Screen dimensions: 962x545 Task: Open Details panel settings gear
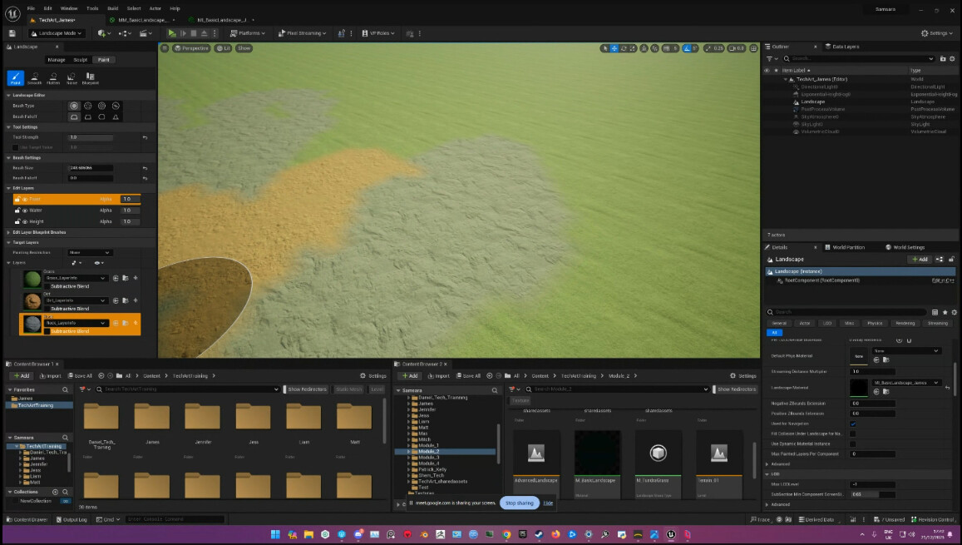tap(954, 312)
